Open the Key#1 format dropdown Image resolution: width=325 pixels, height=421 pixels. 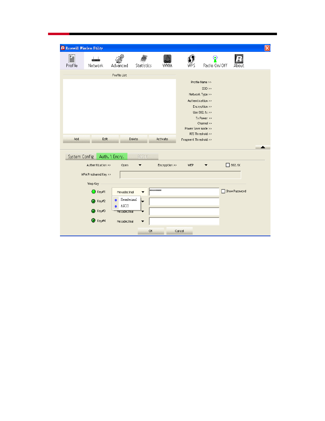coord(130,192)
